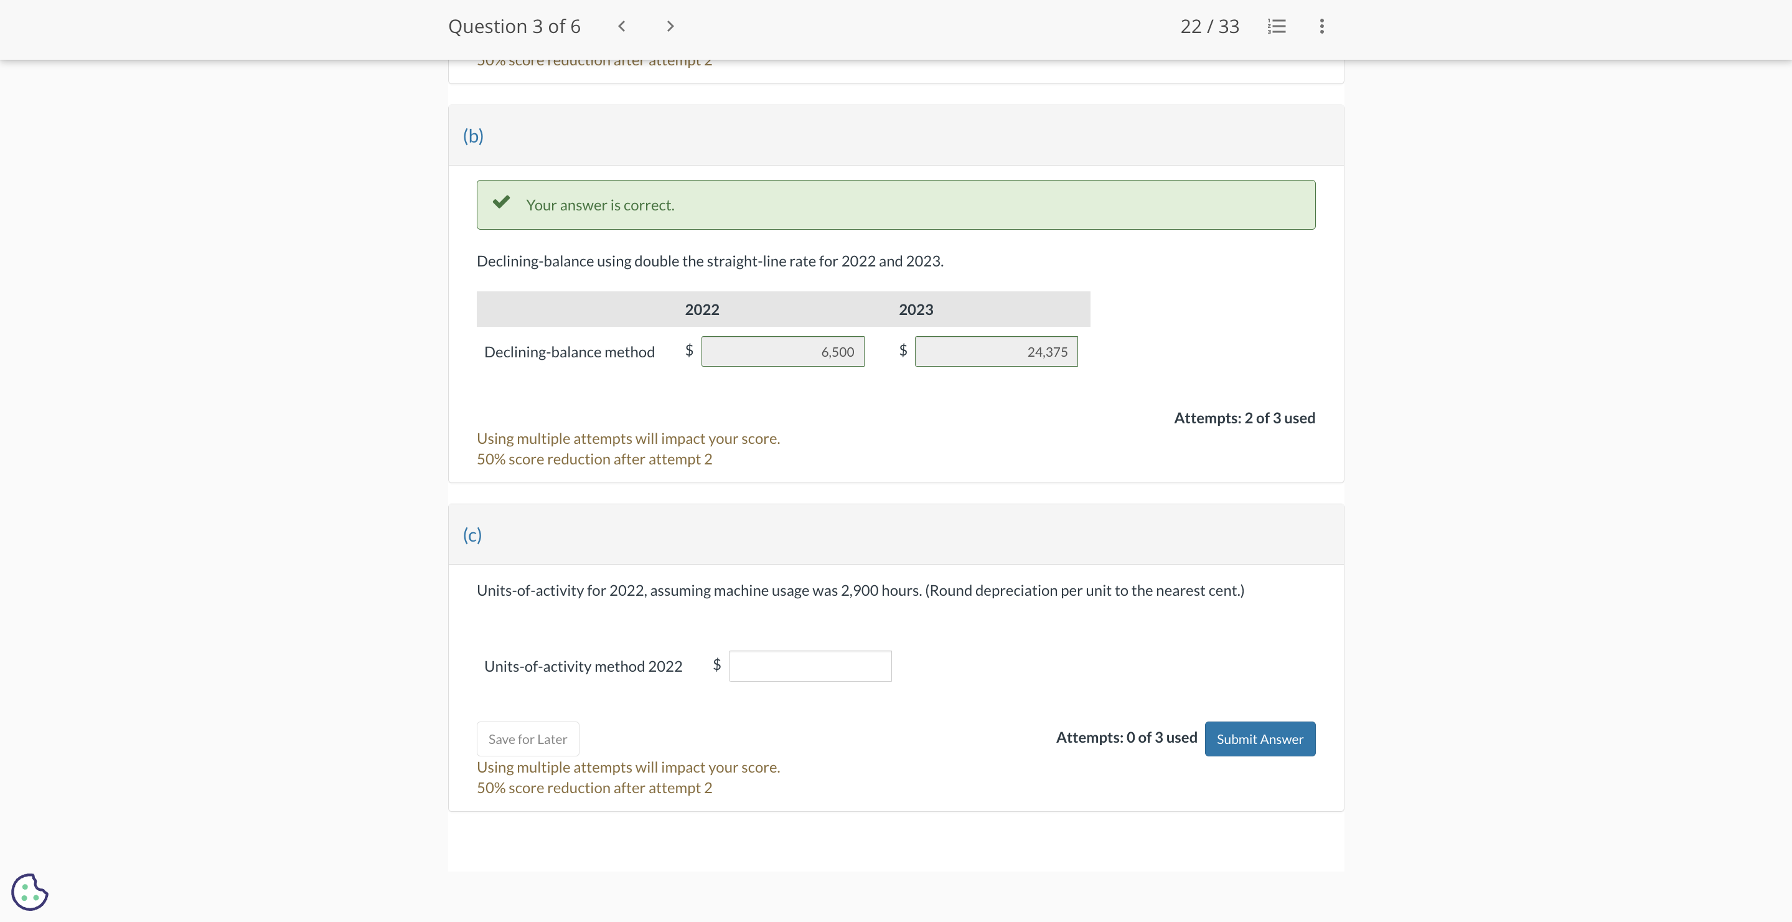Select the 2023 declining-balance input showing 24,375
The image size is (1792, 922).
995,351
